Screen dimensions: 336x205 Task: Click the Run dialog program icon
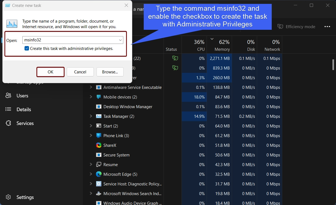point(12,24)
